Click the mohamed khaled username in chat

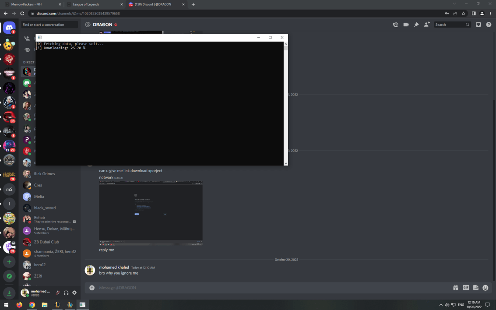114,267
